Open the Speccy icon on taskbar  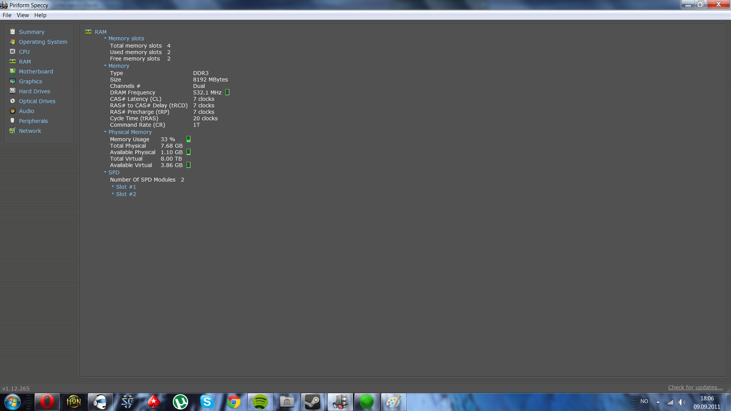coord(340,402)
